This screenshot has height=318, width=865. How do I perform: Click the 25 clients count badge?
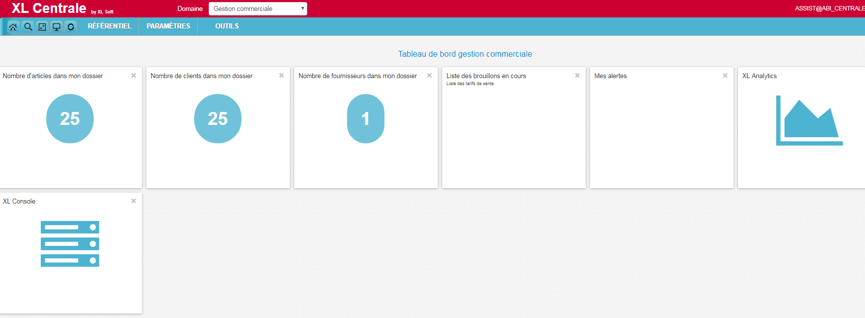tap(218, 118)
